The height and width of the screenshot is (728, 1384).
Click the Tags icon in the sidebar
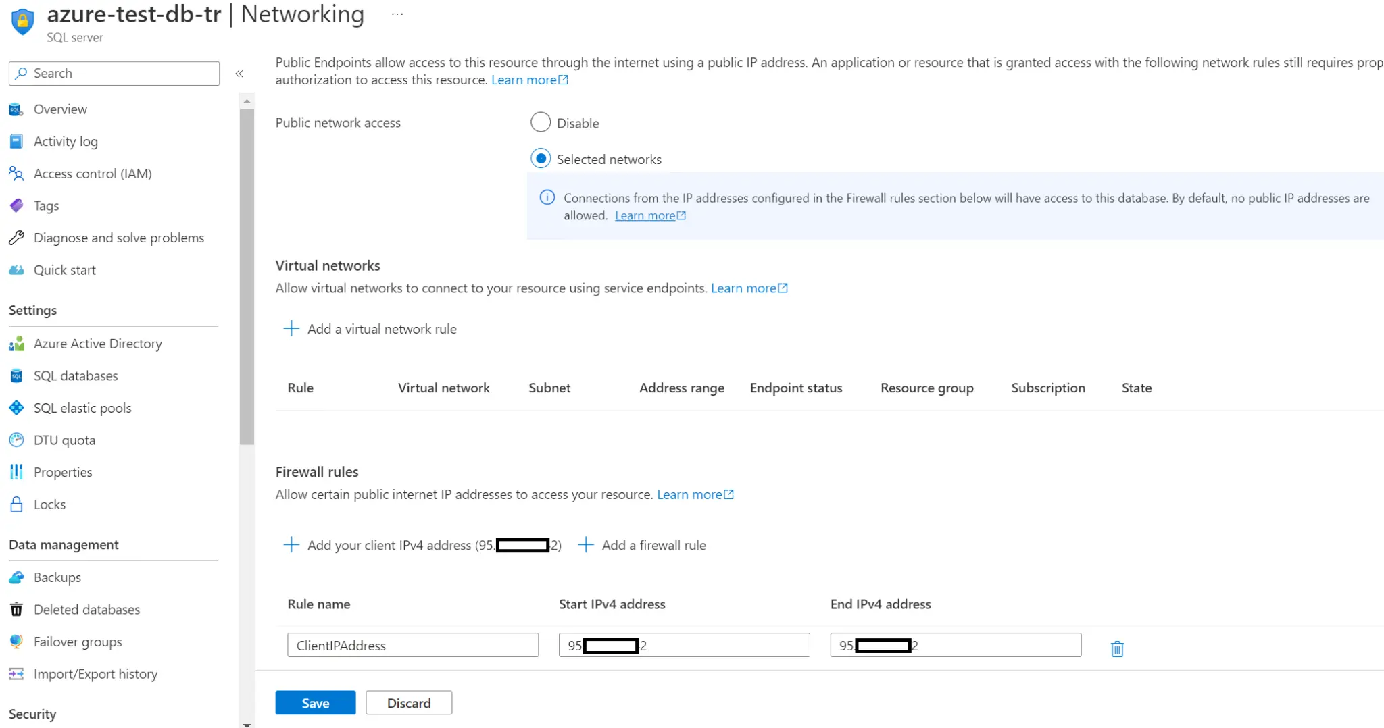point(16,205)
